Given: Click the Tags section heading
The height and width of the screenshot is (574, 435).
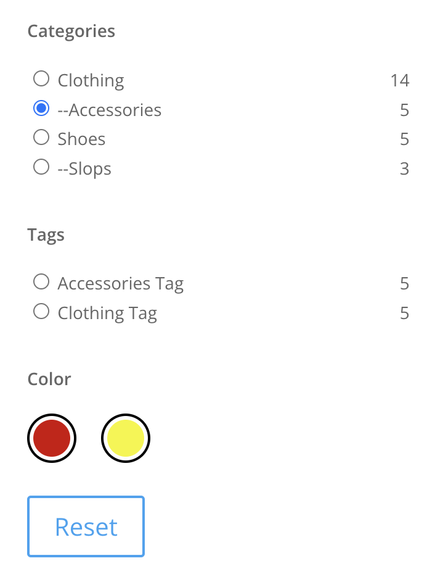Looking at the screenshot, I should pos(46,235).
